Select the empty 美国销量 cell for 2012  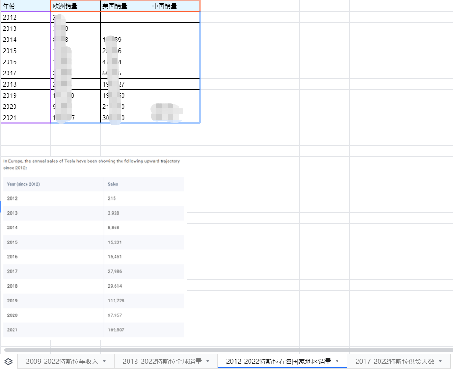coord(125,17)
